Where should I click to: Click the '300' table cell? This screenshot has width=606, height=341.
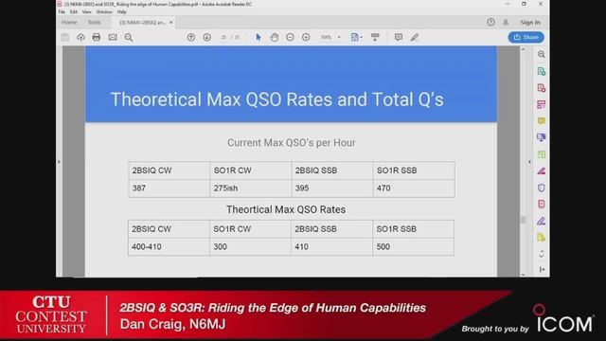(x=250, y=246)
